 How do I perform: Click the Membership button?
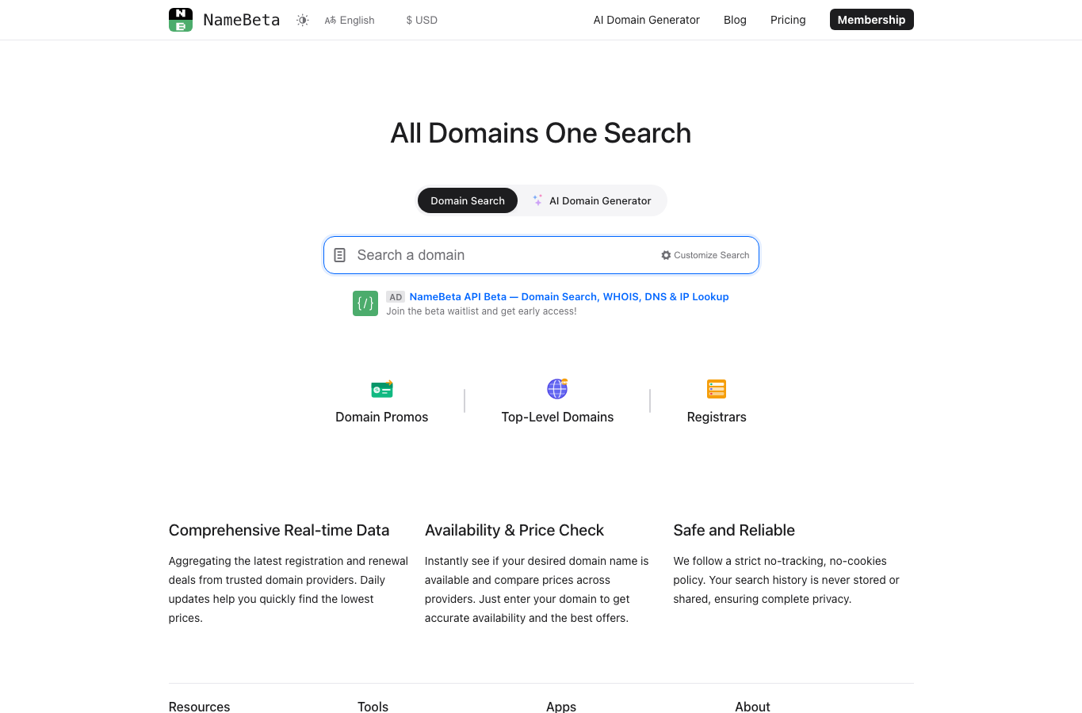coord(871,20)
